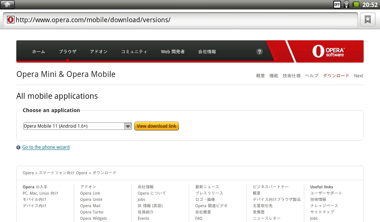Open Jobs link under 会社情報 column
The height and width of the screenshot is (222, 380).
(141, 199)
